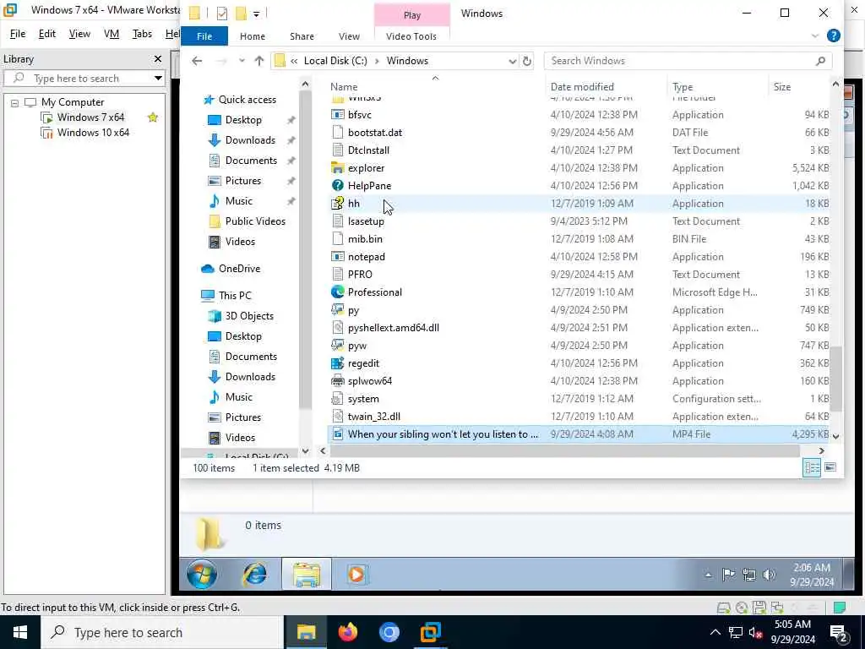Screen dimensions: 865x649
Task: Show hidden icons in VM tray
Action: [709, 575]
